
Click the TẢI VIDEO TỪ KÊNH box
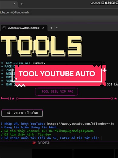point(22,113)
